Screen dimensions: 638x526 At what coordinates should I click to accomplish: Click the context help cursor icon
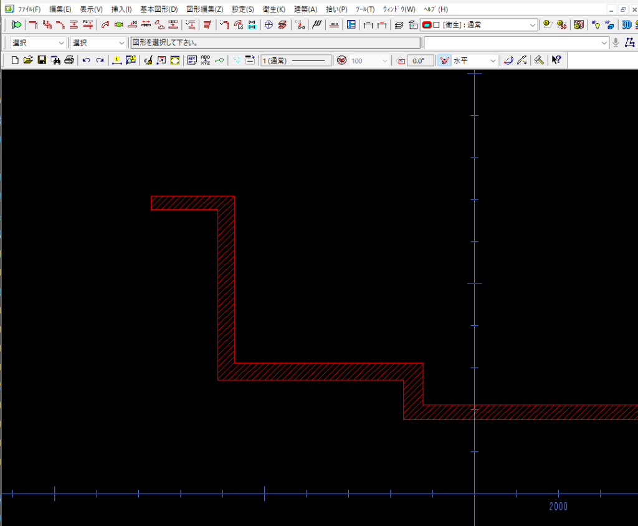click(x=556, y=60)
